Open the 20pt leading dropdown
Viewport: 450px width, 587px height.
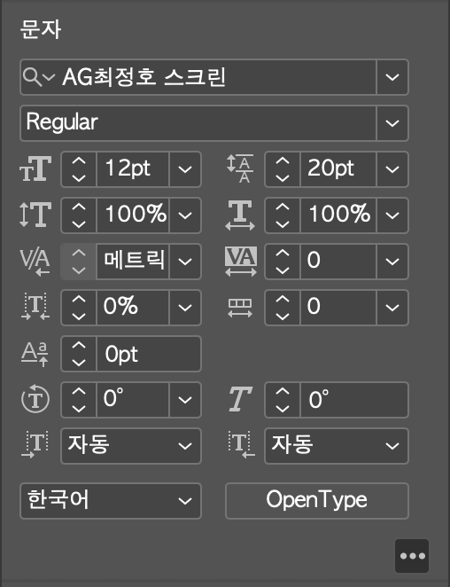(392, 169)
